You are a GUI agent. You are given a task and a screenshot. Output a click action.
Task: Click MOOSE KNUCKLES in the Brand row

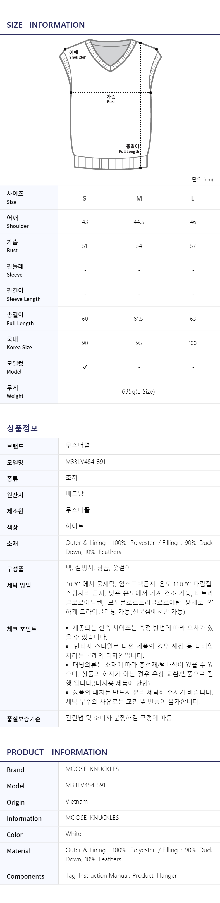92,769
